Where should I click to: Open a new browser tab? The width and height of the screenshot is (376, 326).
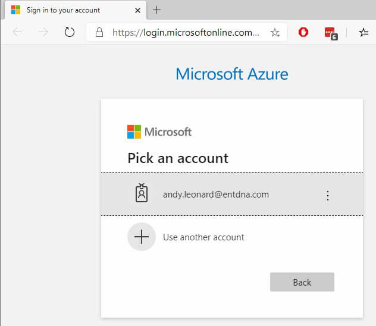pyautogui.click(x=156, y=10)
